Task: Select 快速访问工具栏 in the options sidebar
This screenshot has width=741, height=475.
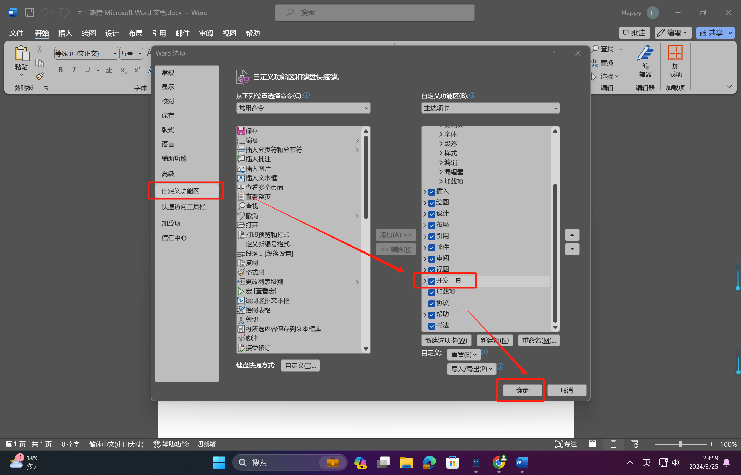Action: pos(183,207)
